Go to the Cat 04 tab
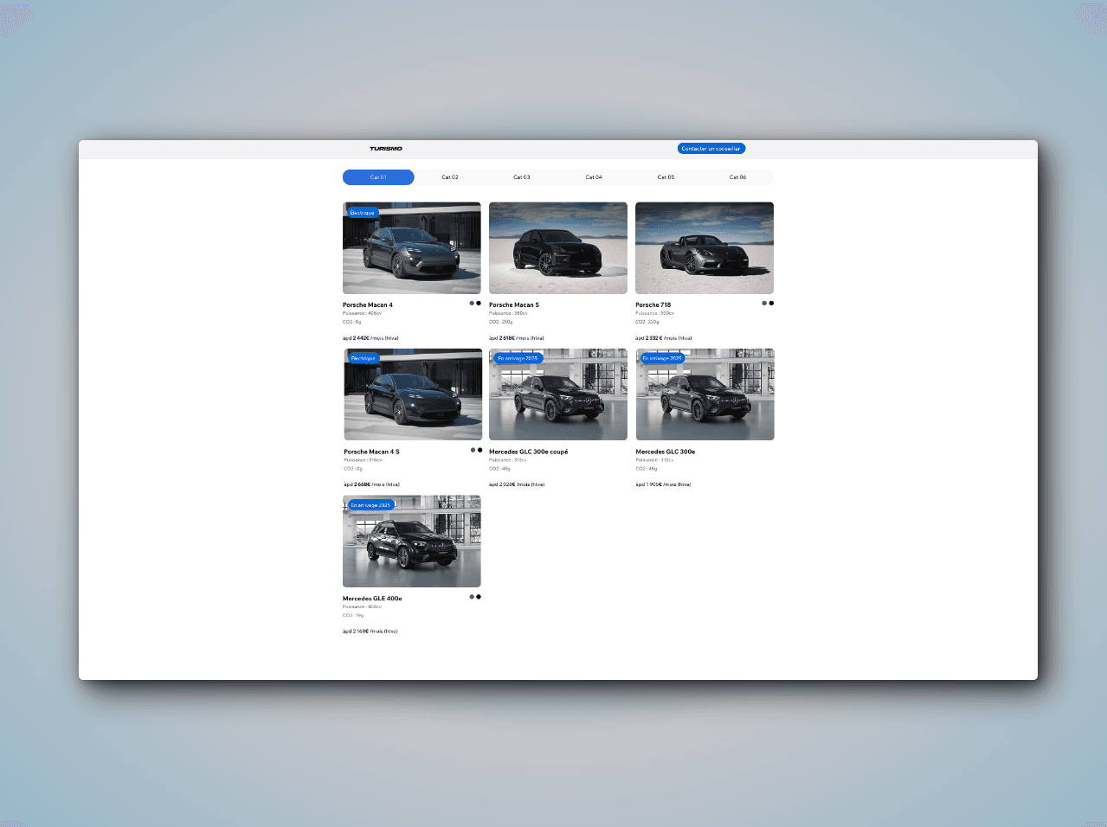 pyautogui.click(x=594, y=177)
